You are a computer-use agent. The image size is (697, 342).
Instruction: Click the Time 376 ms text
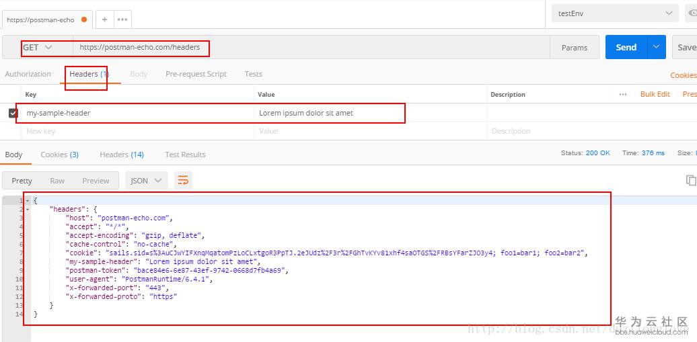point(643,153)
